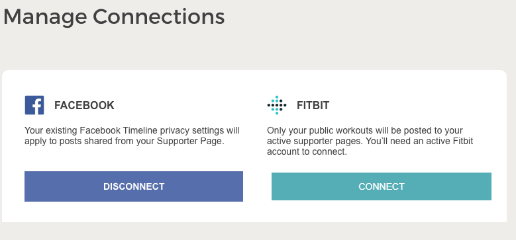Click the word "Manage" in the title
Image resolution: width=516 pixels, height=240 pixels.
click(x=45, y=18)
